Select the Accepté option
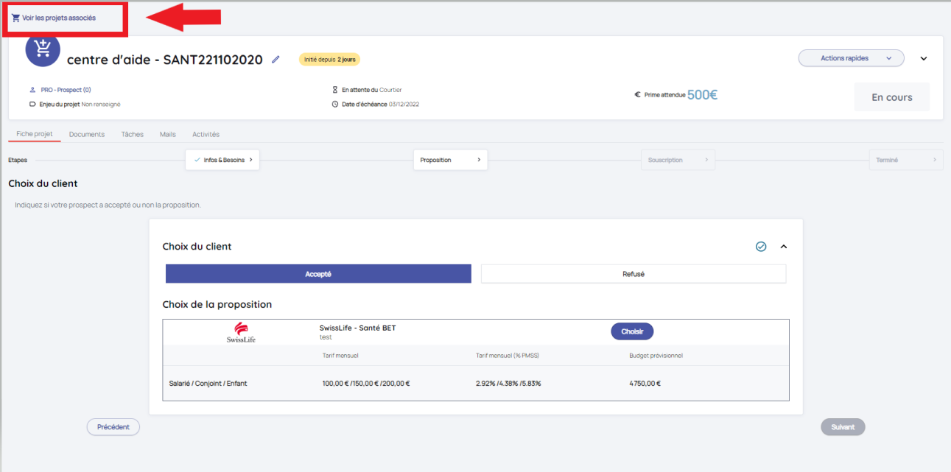Image resolution: width=951 pixels, height=472 pixels. coord(318,274)
